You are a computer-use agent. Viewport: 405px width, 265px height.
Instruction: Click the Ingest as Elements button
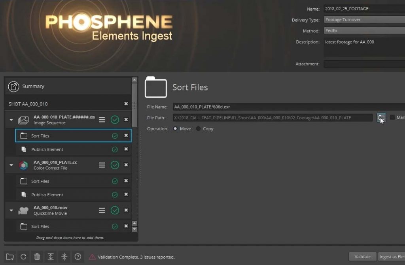(x=391, y=257)
